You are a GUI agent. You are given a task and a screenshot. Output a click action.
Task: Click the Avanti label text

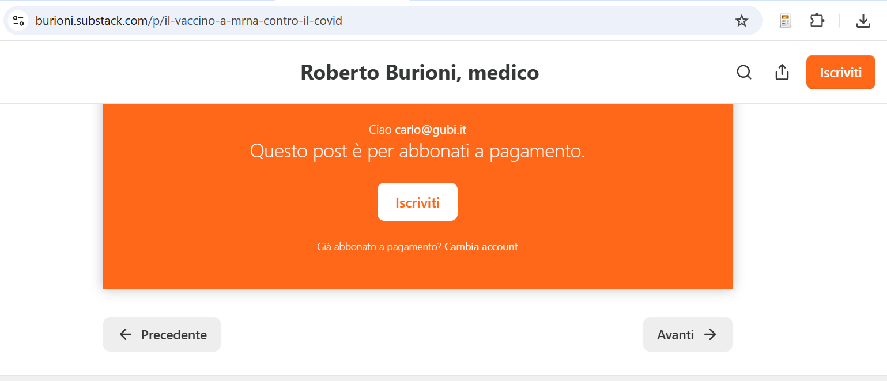[x=675, y=335]
